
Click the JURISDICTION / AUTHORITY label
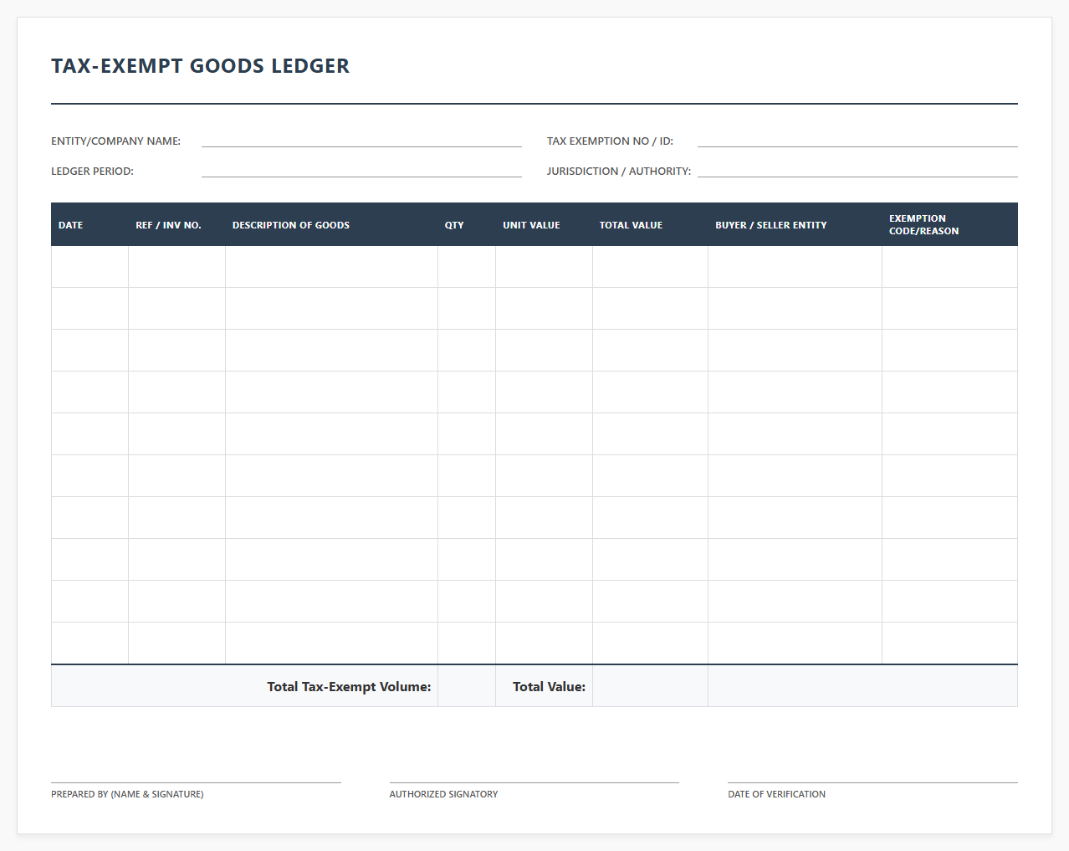pos(619,171)
